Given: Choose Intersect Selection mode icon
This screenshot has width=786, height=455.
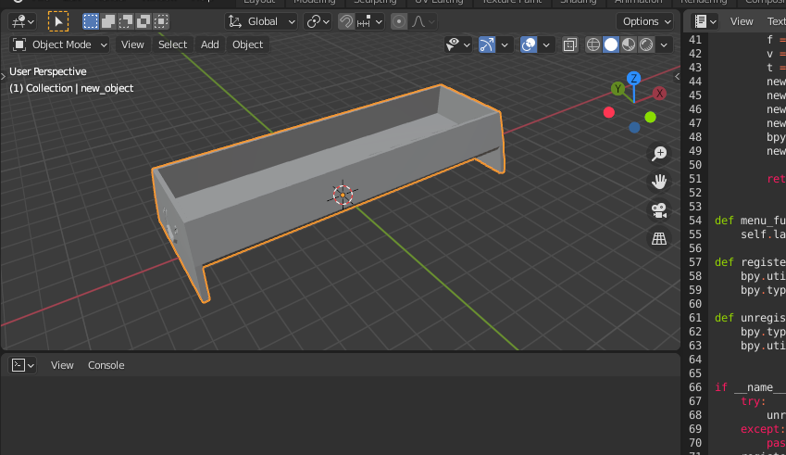Looking at the screenshot, I should pos(161,21).
